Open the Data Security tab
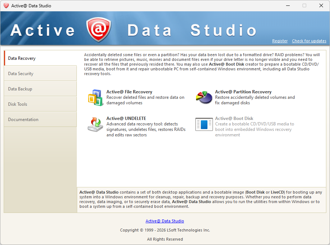Image resolution: width=330 pixels, height=245 pixels. [x=40, y=73]
